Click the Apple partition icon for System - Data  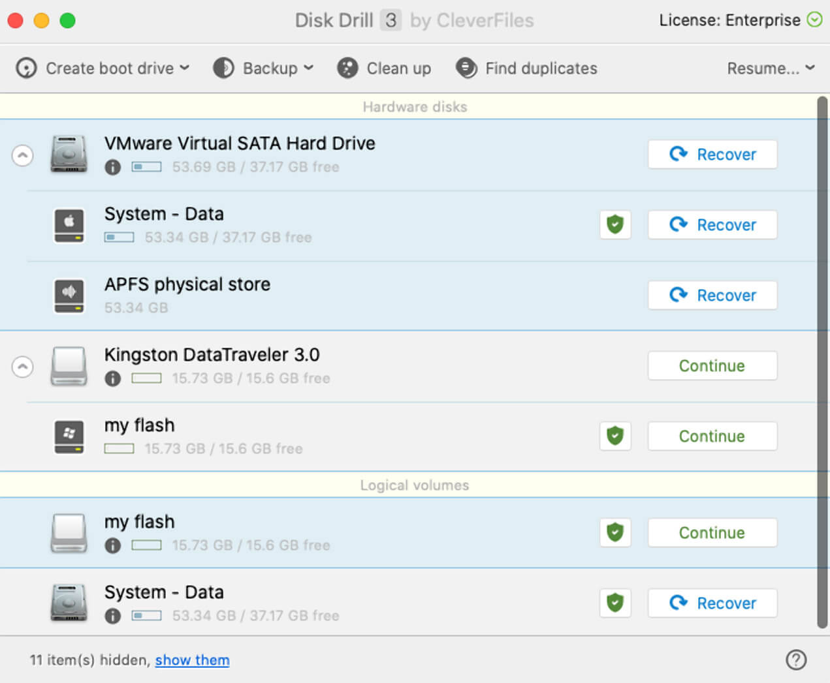(69, 226)
